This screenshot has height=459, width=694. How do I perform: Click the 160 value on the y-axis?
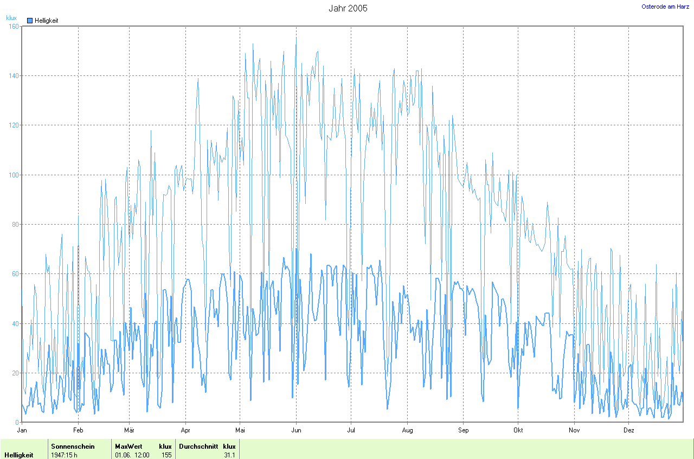pyautogui.click(x=14, y=26)
